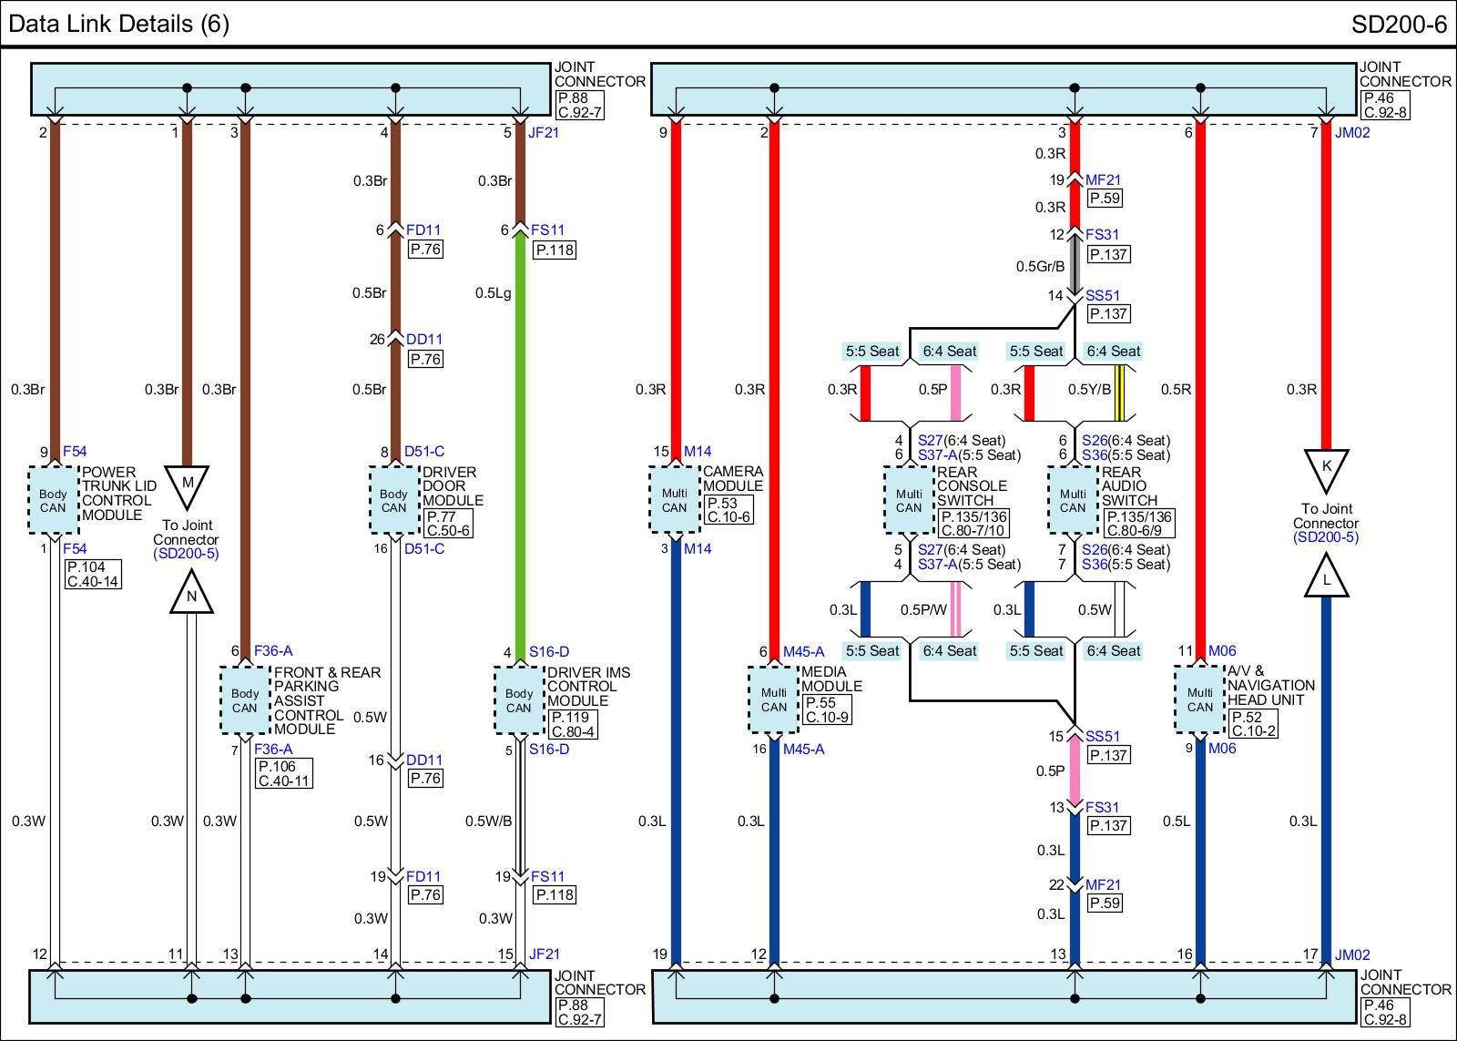Select Multi CAN box of A/V Navigation Head Unit

click(x=1199, y=699)
